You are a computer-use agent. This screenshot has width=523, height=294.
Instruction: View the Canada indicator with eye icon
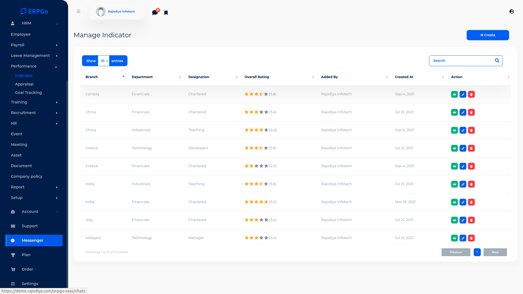tap(454, 94)
